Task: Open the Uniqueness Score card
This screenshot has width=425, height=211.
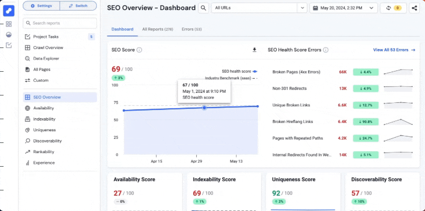Action: click(x=303, y=192)
